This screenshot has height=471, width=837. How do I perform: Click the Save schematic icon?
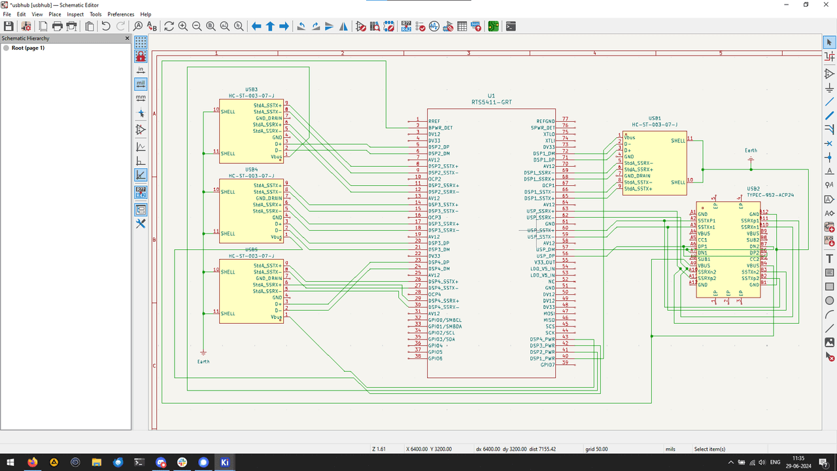pyautogui.click(x=9, y=26)
